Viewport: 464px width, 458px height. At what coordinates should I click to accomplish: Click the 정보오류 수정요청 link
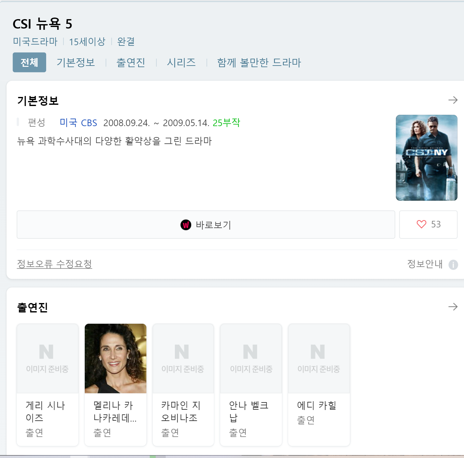pyautogui.click(x=54, y=264)
